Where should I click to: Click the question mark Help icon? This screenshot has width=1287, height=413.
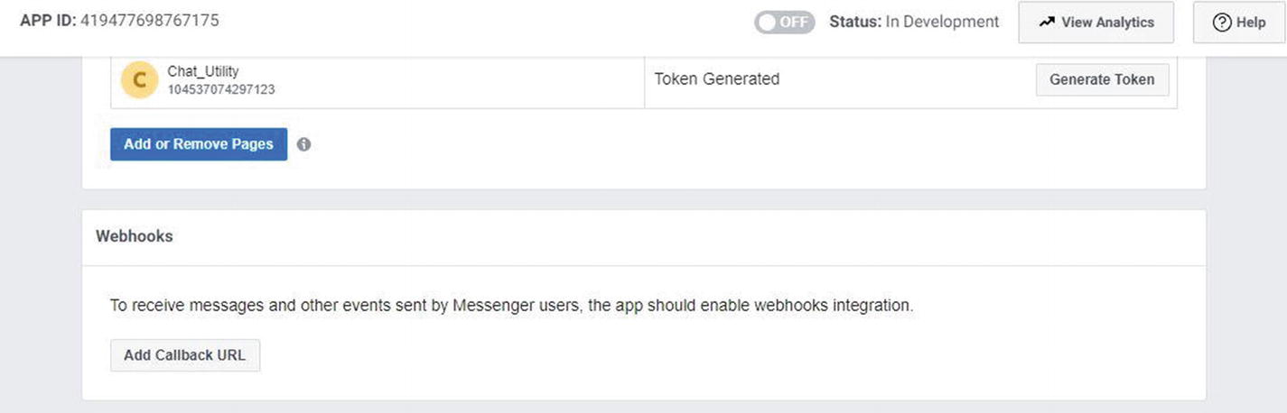(1221, 23)
